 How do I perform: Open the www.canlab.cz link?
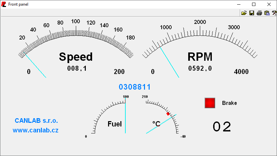pos(36,130)
